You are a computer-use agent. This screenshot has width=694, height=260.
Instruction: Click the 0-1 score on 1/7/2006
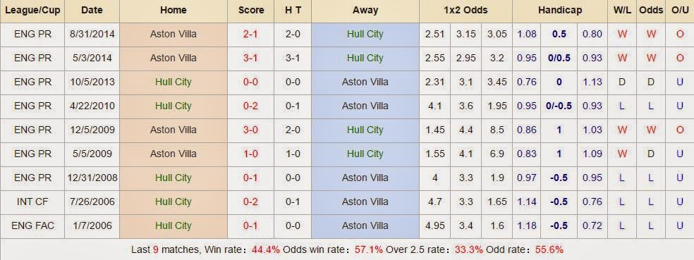[250, 225]
